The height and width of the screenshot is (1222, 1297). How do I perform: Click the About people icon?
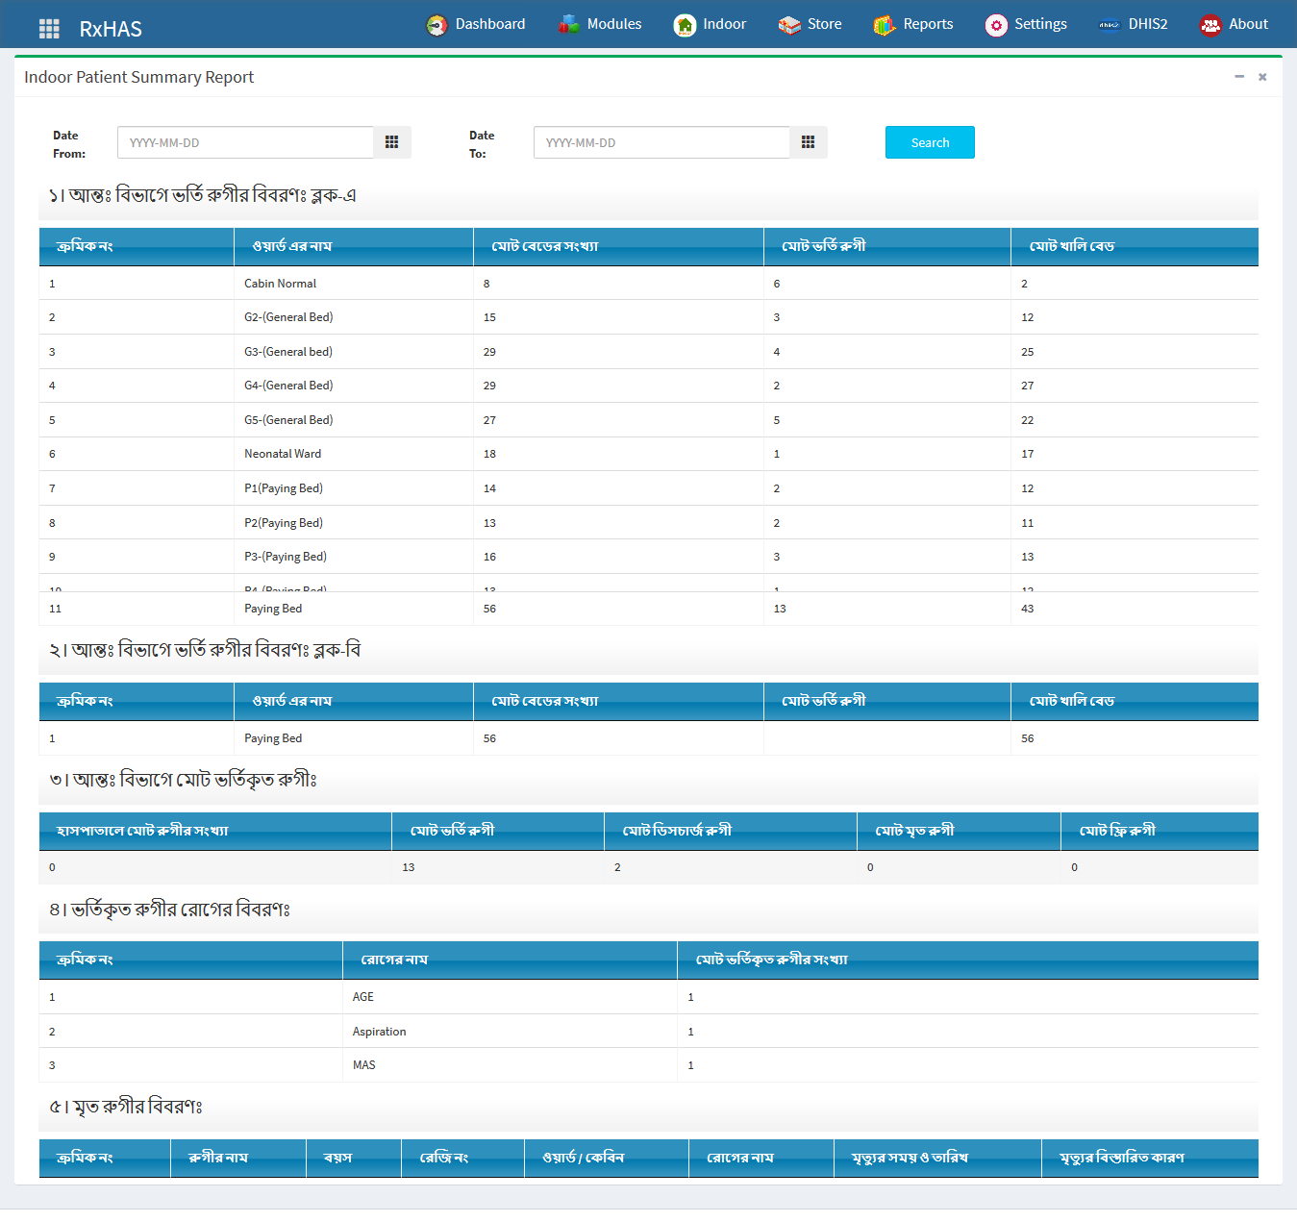click(x=1210, y=25)
